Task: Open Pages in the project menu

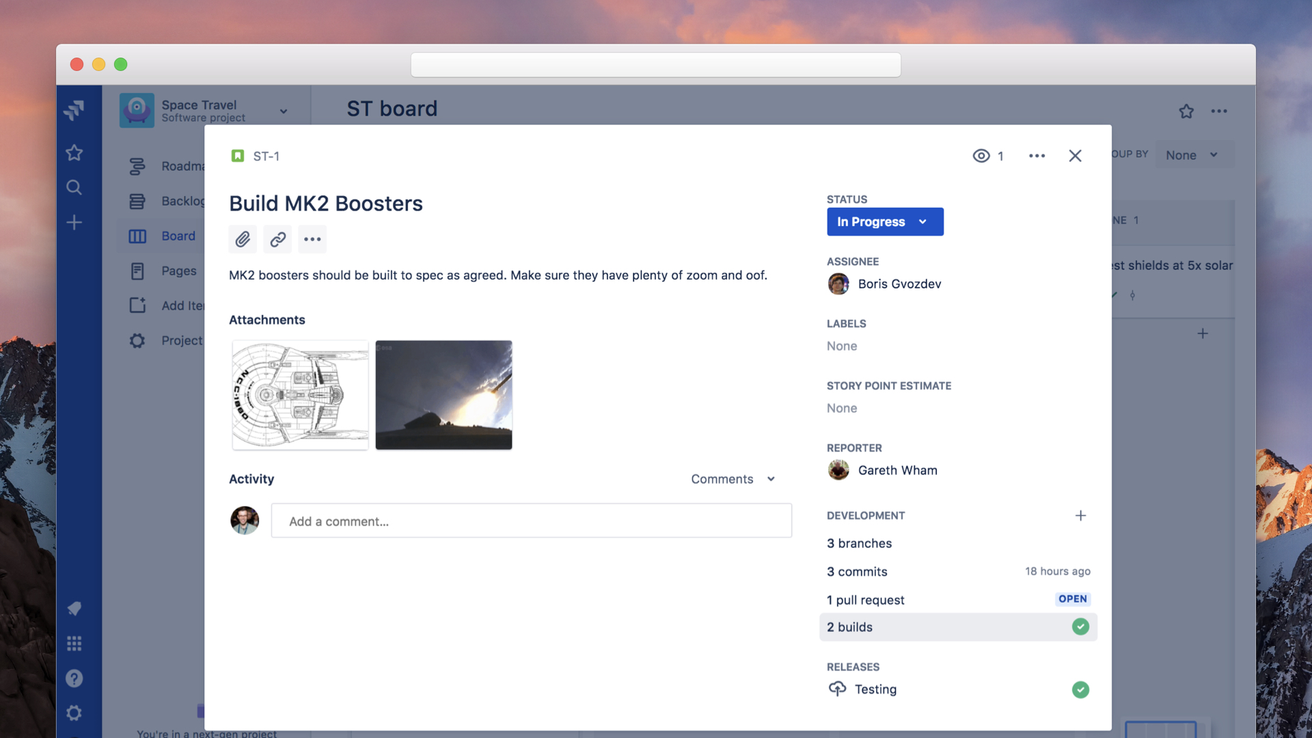Action: tap(179, 271)
